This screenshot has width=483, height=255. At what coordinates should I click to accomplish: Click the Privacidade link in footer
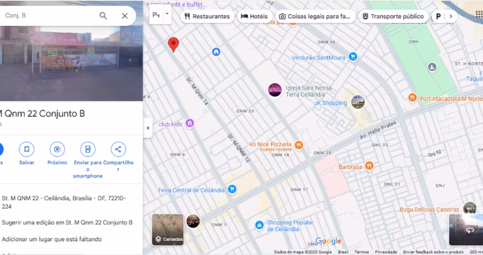[386, 252]
